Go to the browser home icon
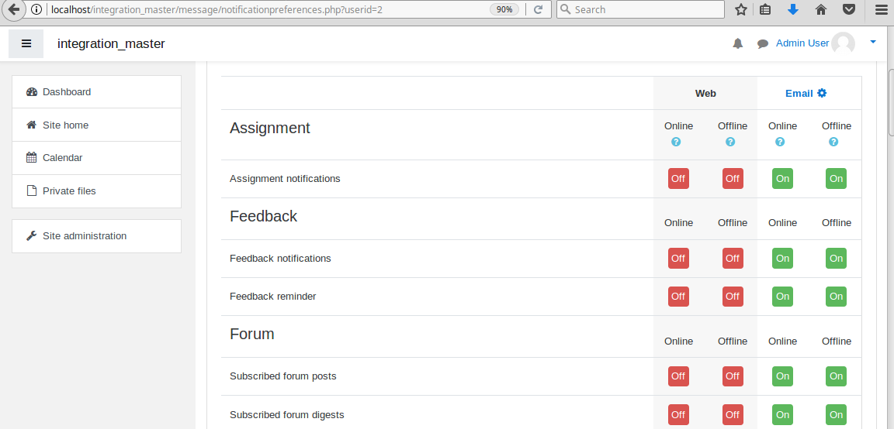The width and height of the screenshot is (894, 429). pyautogui.click(x=821, y=9)
